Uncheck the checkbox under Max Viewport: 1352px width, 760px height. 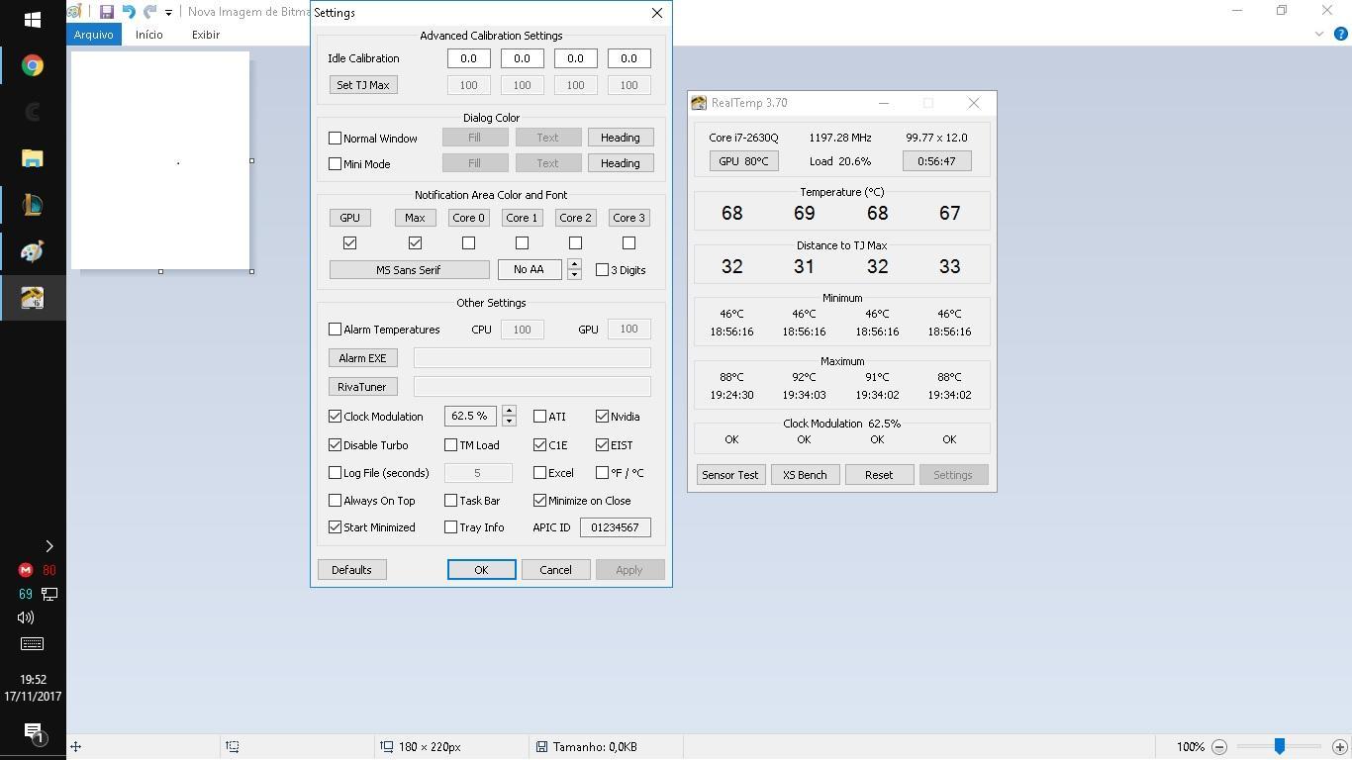(415, 243)
